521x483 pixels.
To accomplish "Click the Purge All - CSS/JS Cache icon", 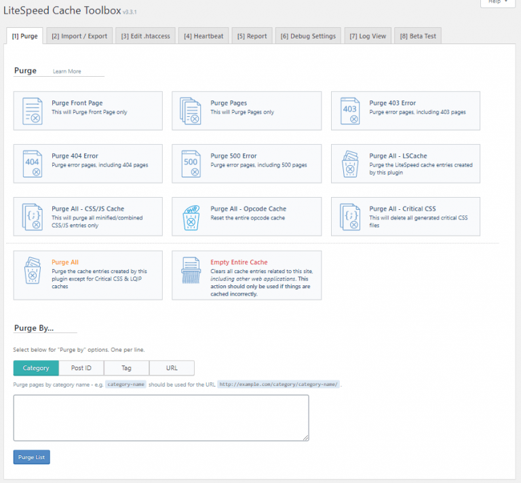I will tap(33, 217).
